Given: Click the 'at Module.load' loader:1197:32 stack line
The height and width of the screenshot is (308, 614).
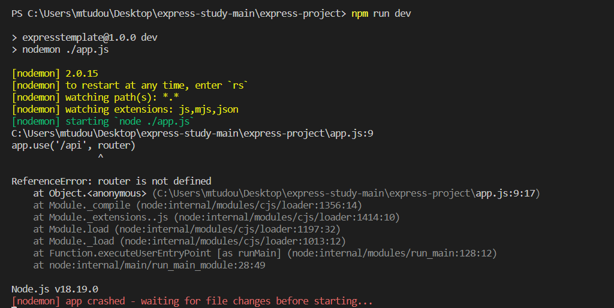Looking at the screenshot, I should (187, 230).
